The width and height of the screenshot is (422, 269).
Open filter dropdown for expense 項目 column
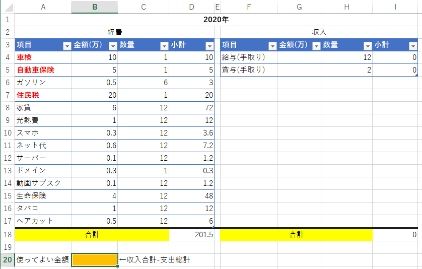[x=67, y=46]
